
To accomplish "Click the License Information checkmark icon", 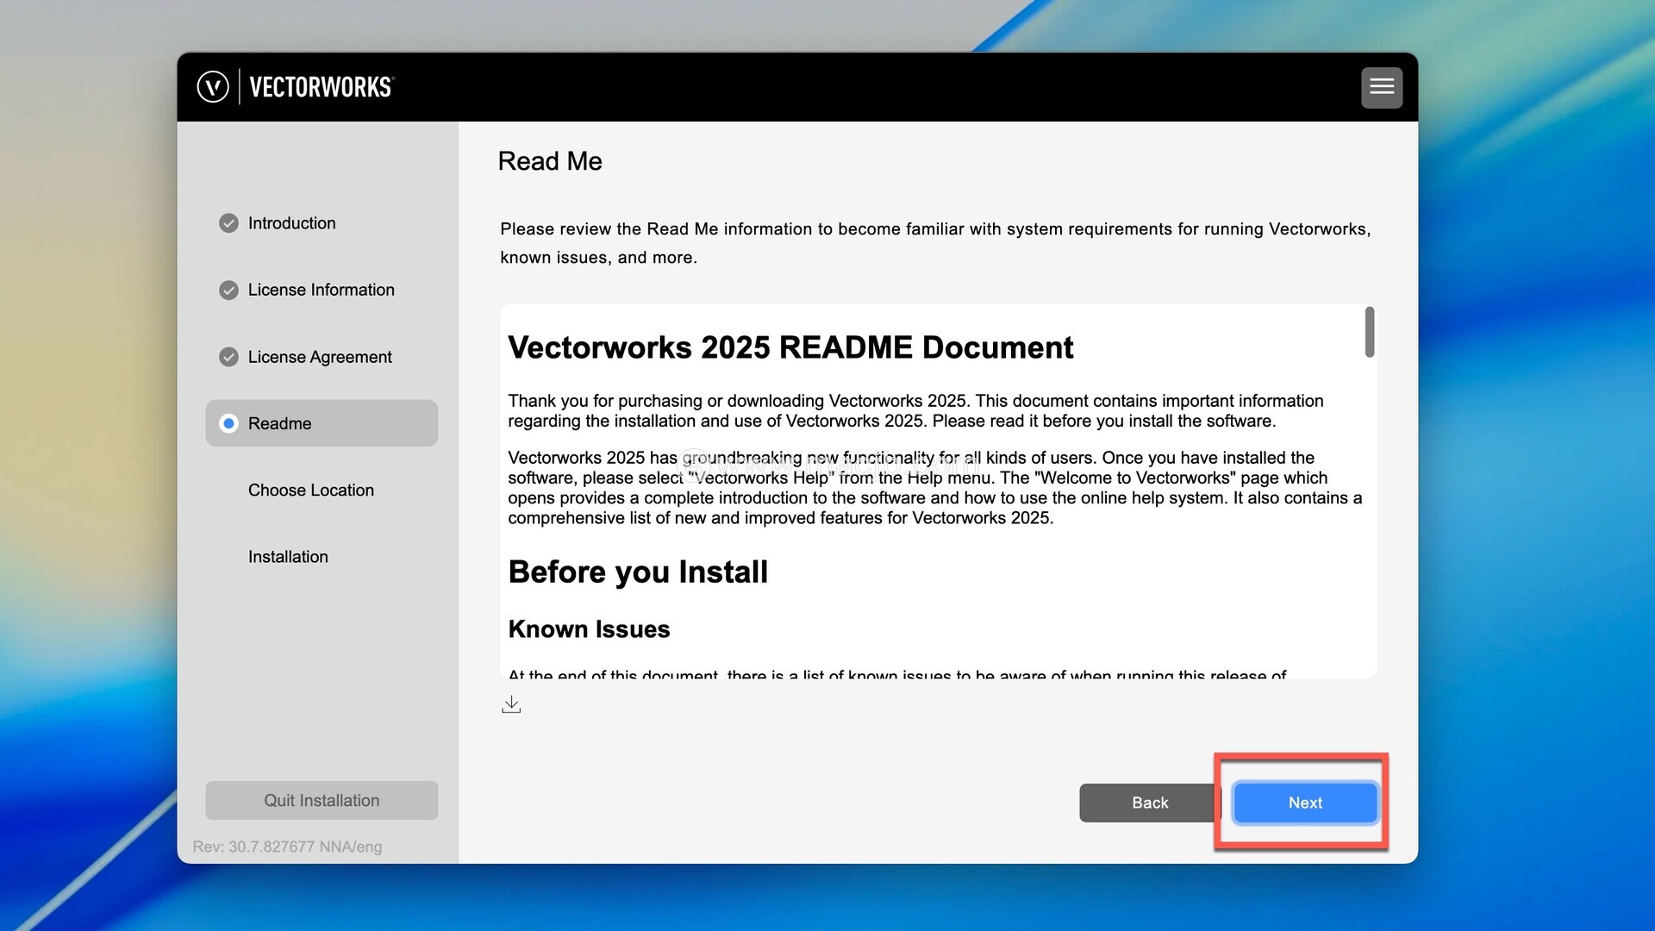I will (228, 290).
